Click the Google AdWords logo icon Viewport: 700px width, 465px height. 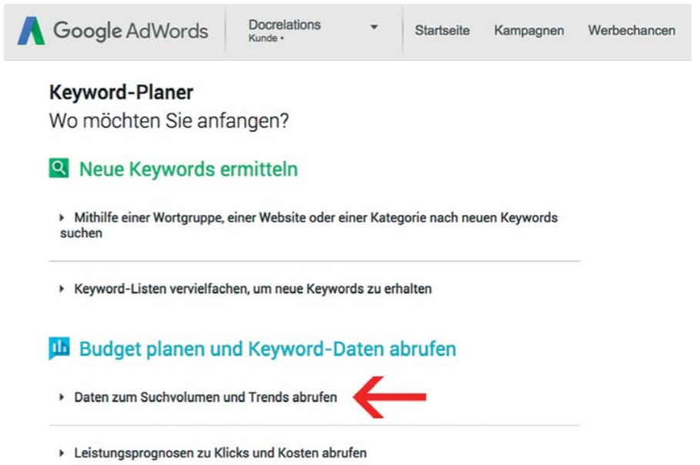[x=32, y=31]
